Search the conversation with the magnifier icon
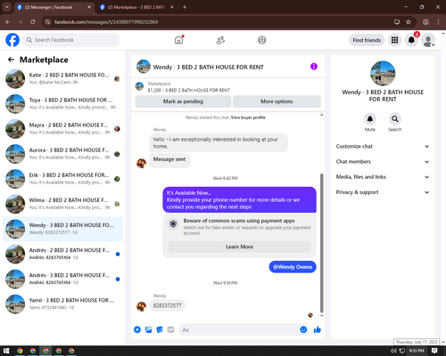This screenshot has width=446, height=356. [395, 119]
